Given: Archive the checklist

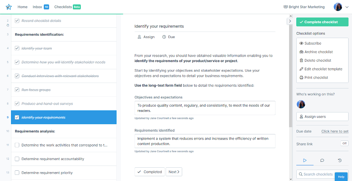Looking at the screenshot, I should click(316, 52).
